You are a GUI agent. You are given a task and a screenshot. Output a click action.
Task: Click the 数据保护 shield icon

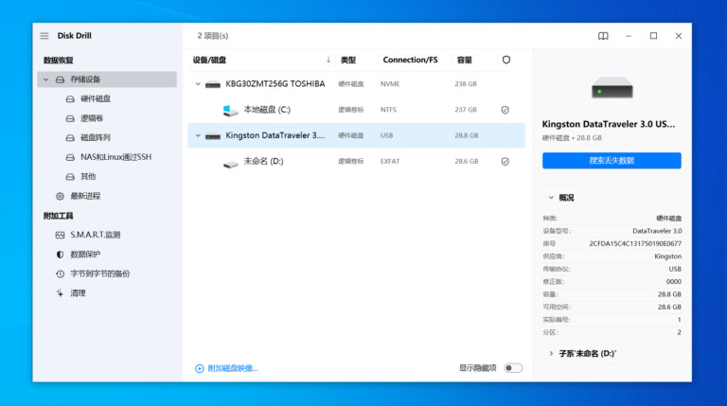coord(60,255)
